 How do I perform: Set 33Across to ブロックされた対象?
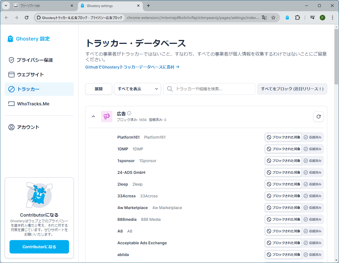283,196
